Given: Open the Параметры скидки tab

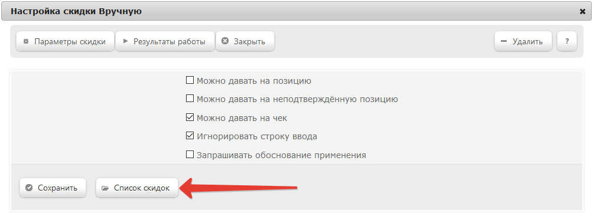Looking at the screenshot, I should point(65,41).
